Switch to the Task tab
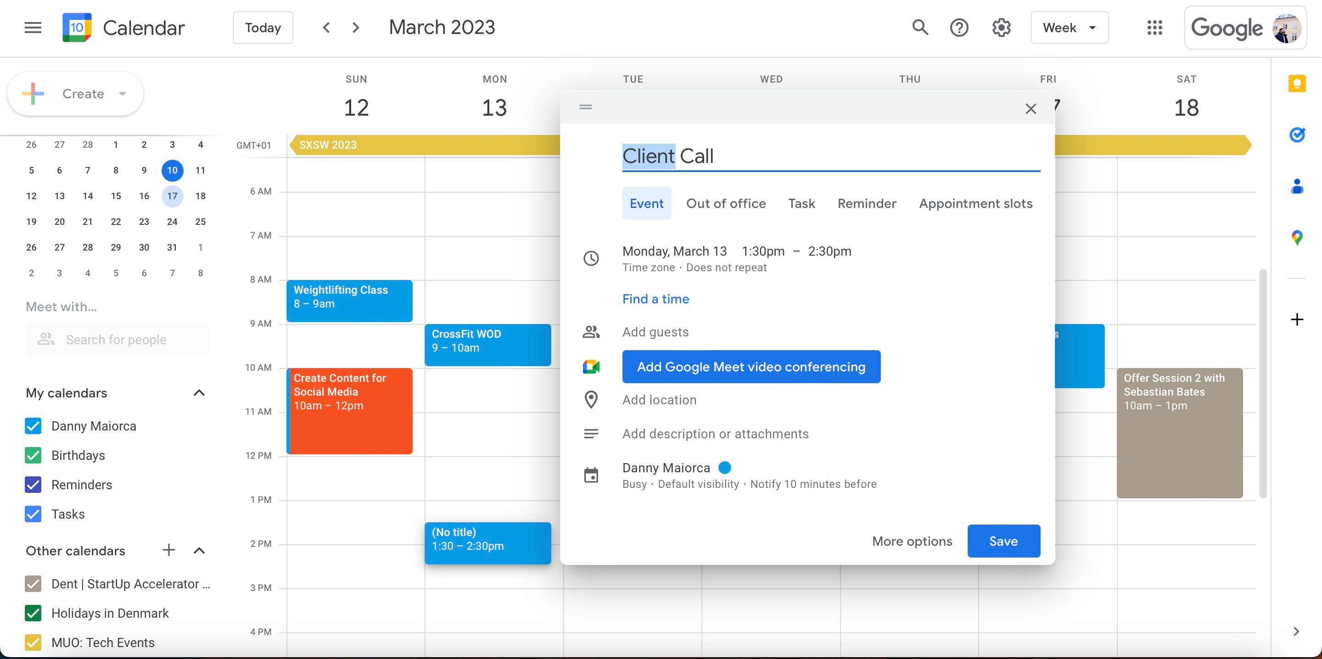This screenshot has height=659, width=1322. click(x=801, y=203)
